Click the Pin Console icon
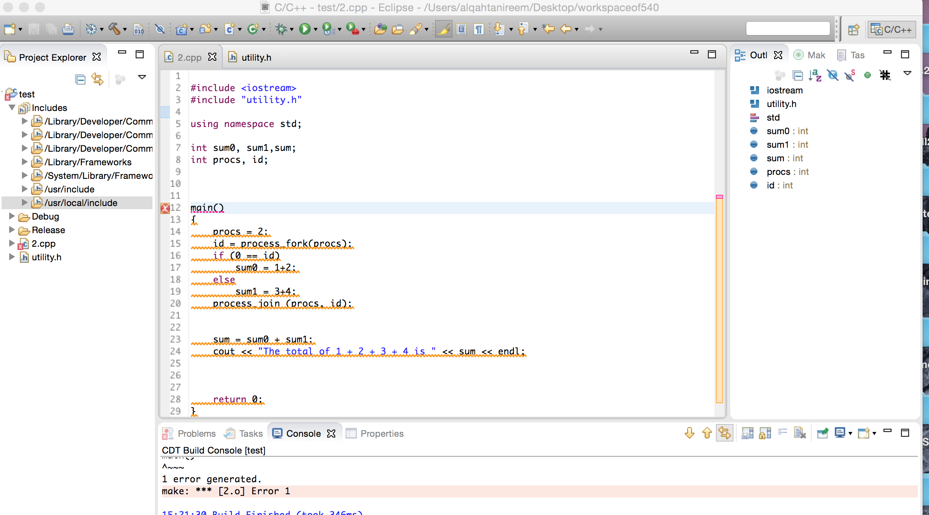The image size is (929, 515). (x=822, y=433)
